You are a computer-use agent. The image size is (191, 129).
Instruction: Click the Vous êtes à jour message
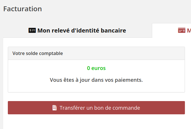click(x=96, y=80)
